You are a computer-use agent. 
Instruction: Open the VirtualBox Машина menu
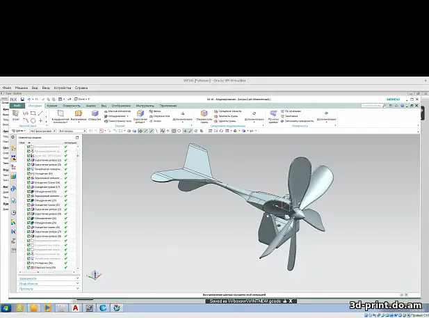22,88
